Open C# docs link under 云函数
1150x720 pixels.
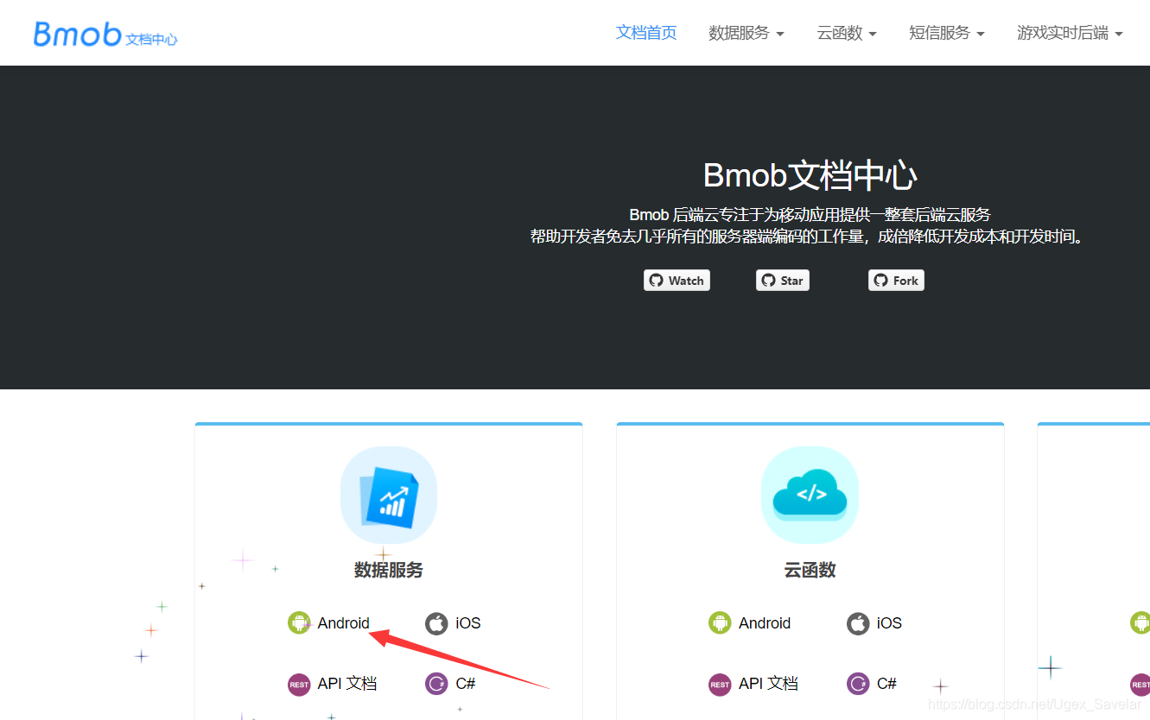click(x=886, y=684)
